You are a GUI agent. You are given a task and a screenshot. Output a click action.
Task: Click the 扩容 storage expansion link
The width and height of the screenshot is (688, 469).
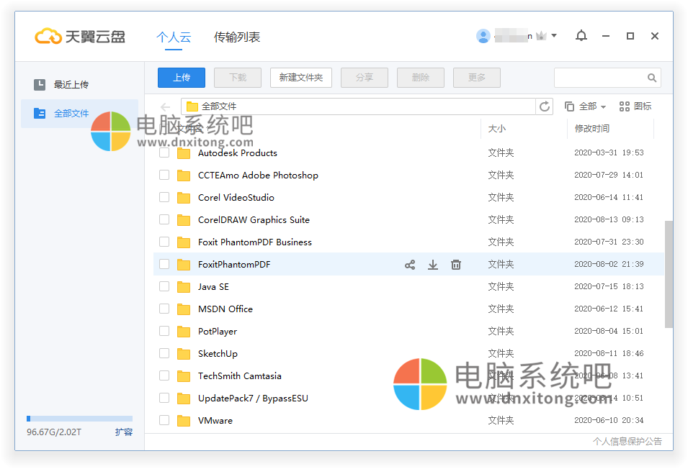point(123,432)
